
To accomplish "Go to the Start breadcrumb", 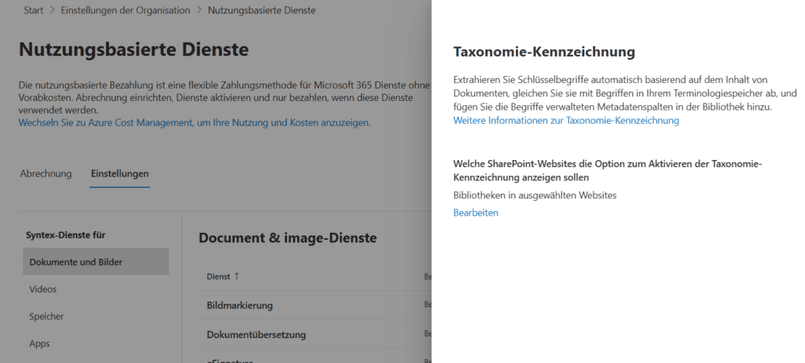I will tap(33, 10).
